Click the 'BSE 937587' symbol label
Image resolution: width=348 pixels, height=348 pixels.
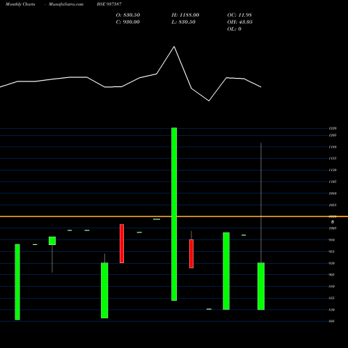[x=109, y=4]
